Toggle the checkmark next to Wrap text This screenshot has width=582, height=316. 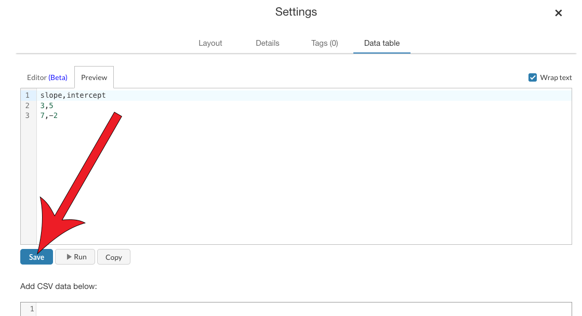tap(533, 77)
